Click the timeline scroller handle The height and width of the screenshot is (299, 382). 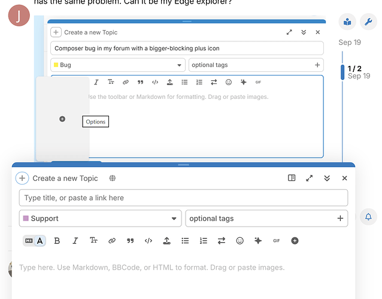[x=342, y=72]
